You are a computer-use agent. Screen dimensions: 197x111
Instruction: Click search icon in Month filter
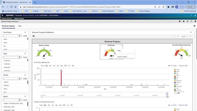pyautogui.click(x=19, y=79)
